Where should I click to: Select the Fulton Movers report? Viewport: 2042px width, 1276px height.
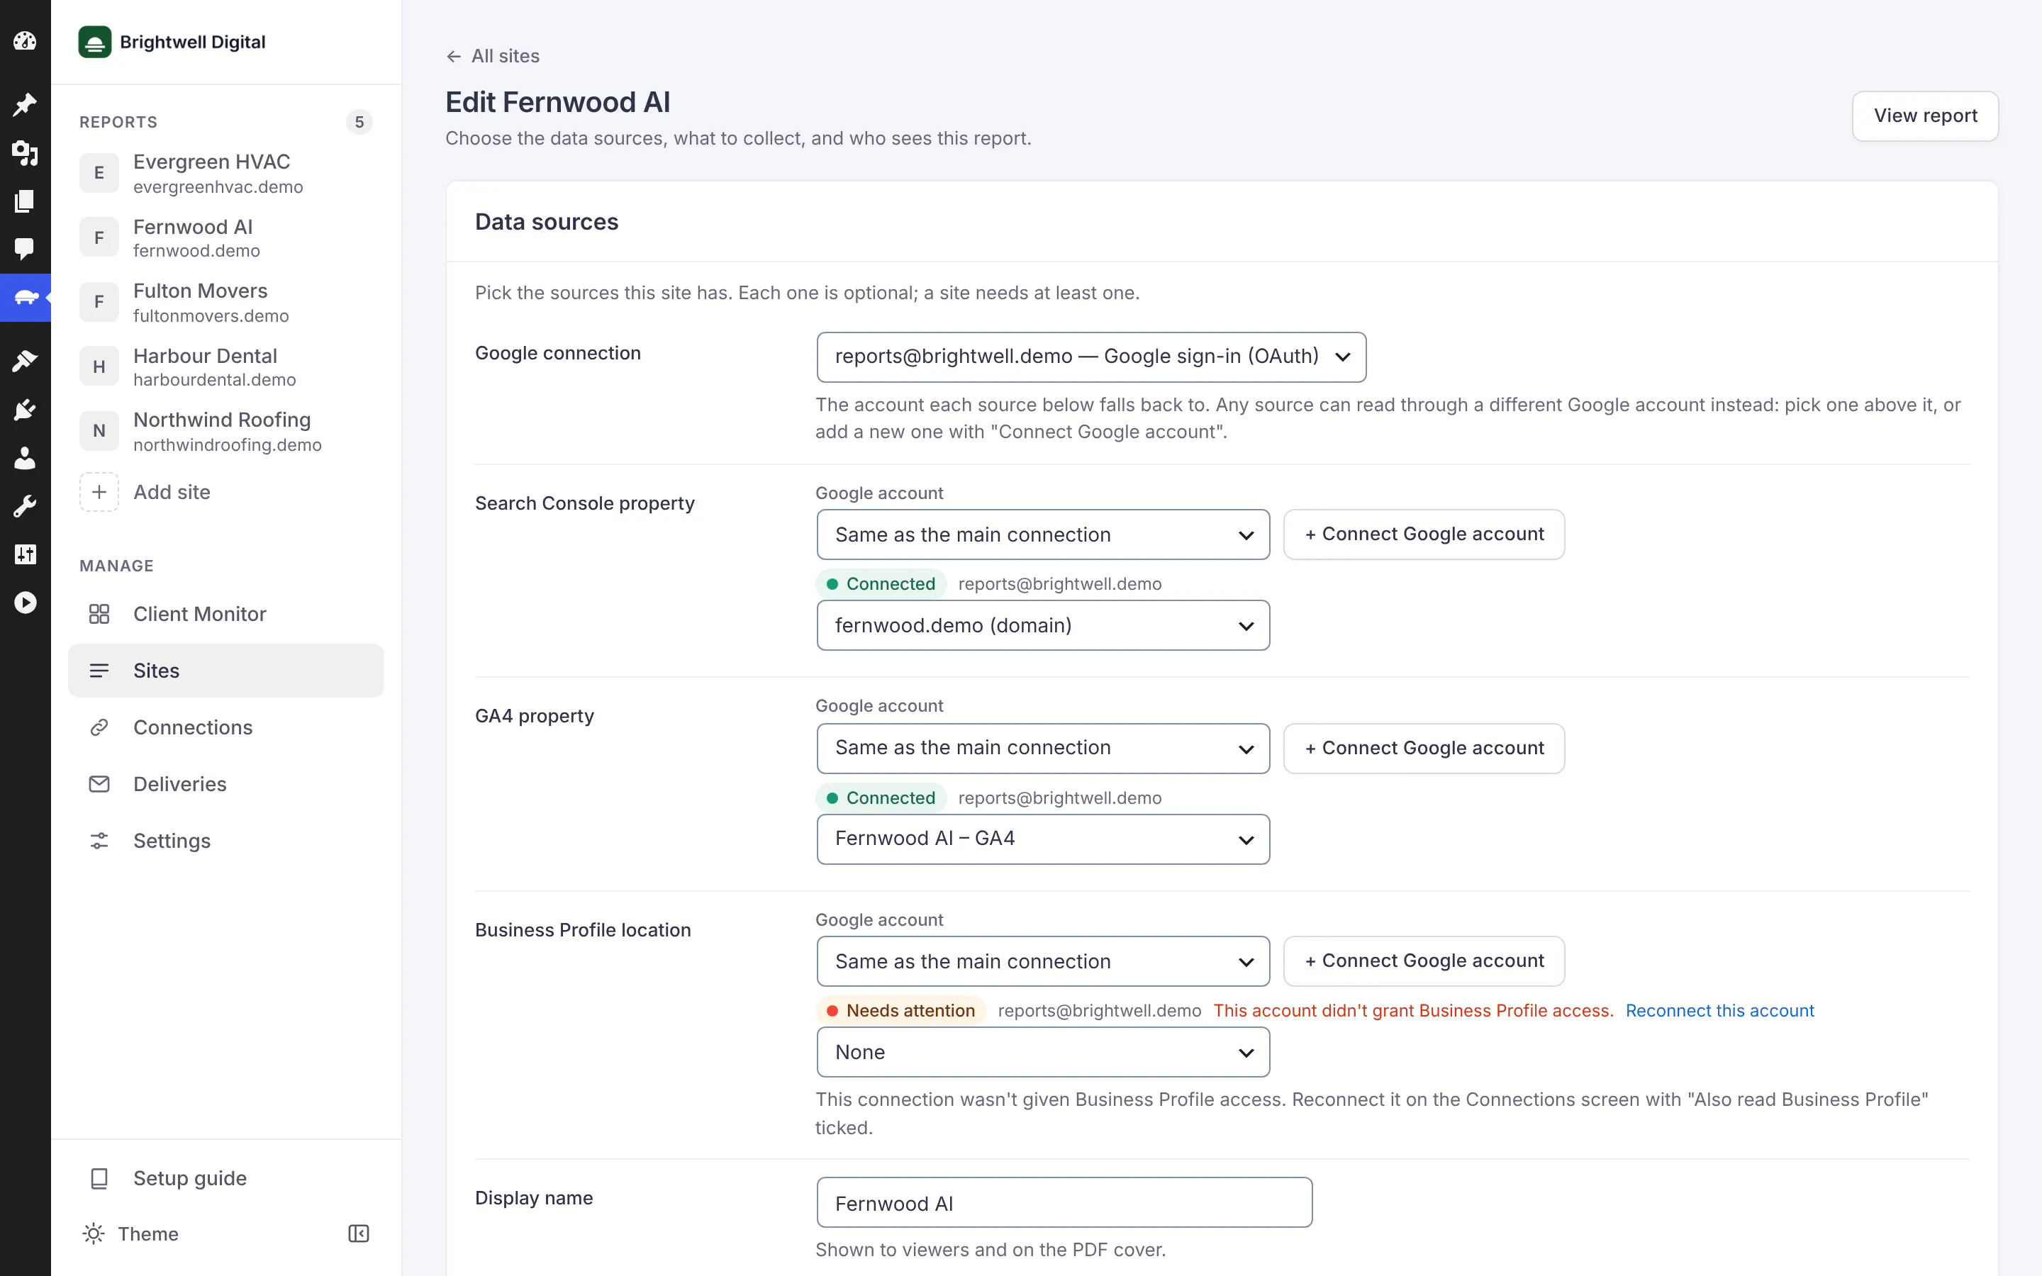[x=225, y=302]
